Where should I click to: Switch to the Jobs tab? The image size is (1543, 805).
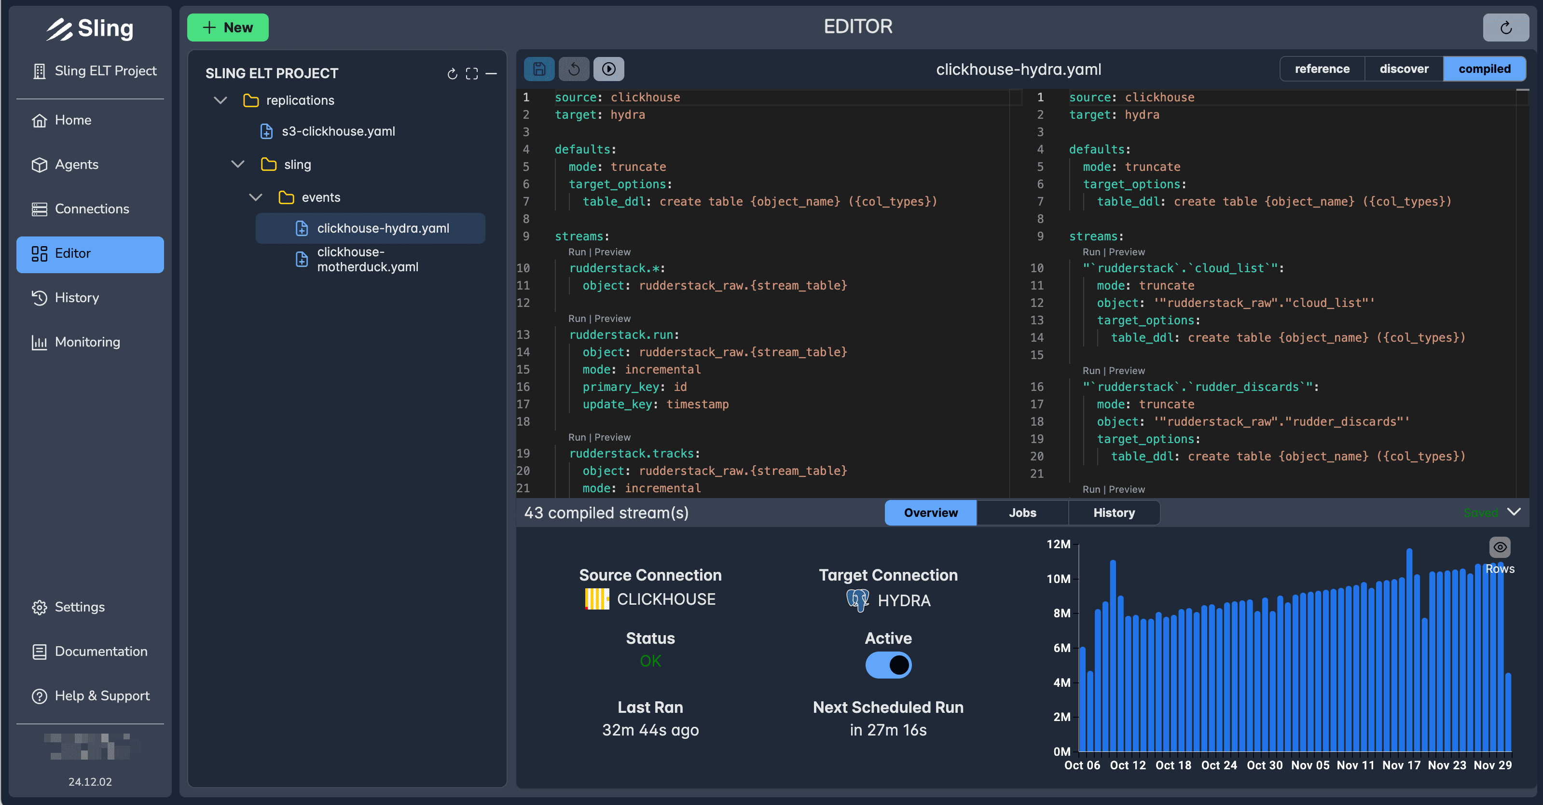[1022, 513]
